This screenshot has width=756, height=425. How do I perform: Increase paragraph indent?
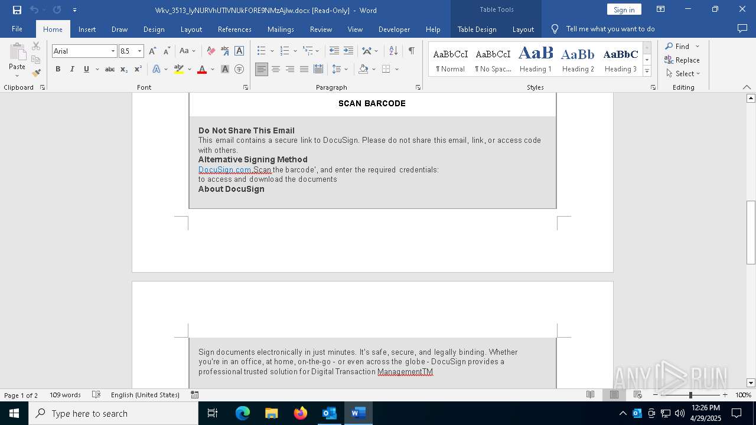(348, 51)
